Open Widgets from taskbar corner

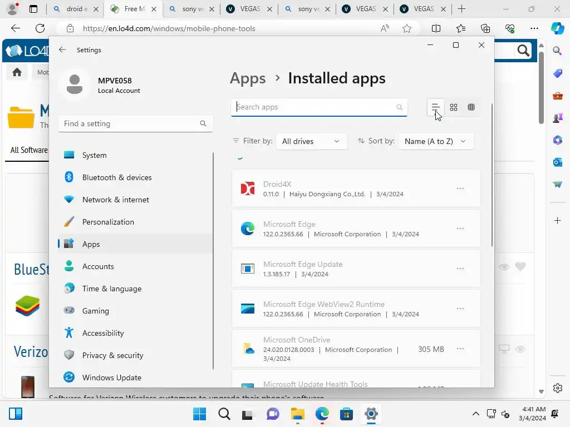(x=16, y=414)
